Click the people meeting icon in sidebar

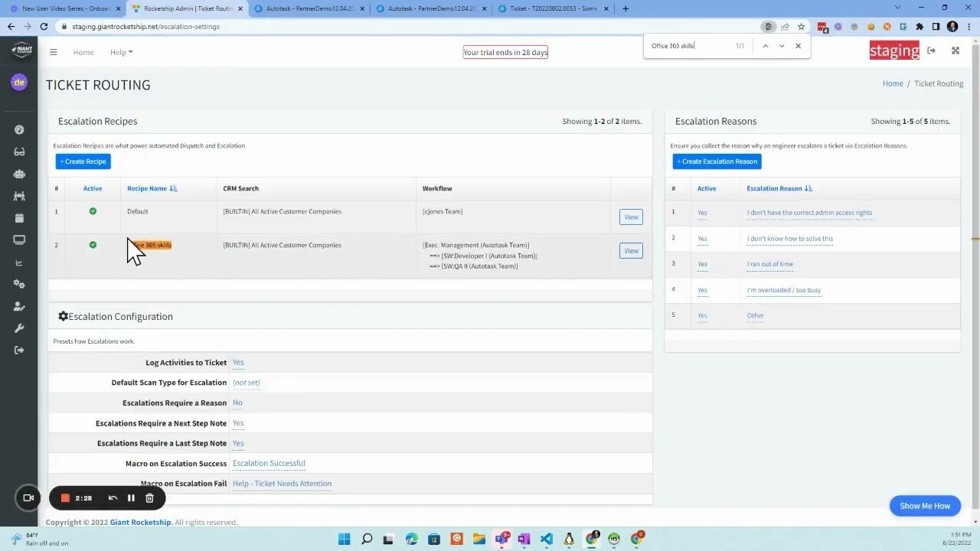(19, 196)
